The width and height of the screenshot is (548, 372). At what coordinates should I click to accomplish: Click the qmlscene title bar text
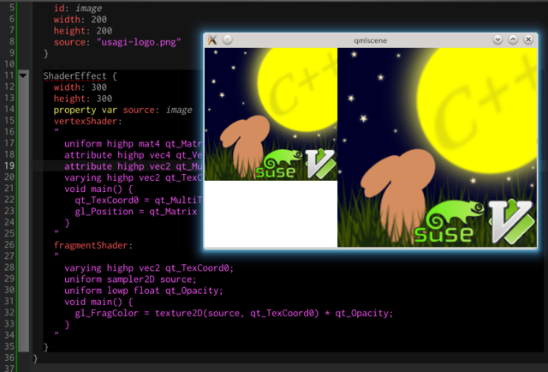(x=370, y=40)
